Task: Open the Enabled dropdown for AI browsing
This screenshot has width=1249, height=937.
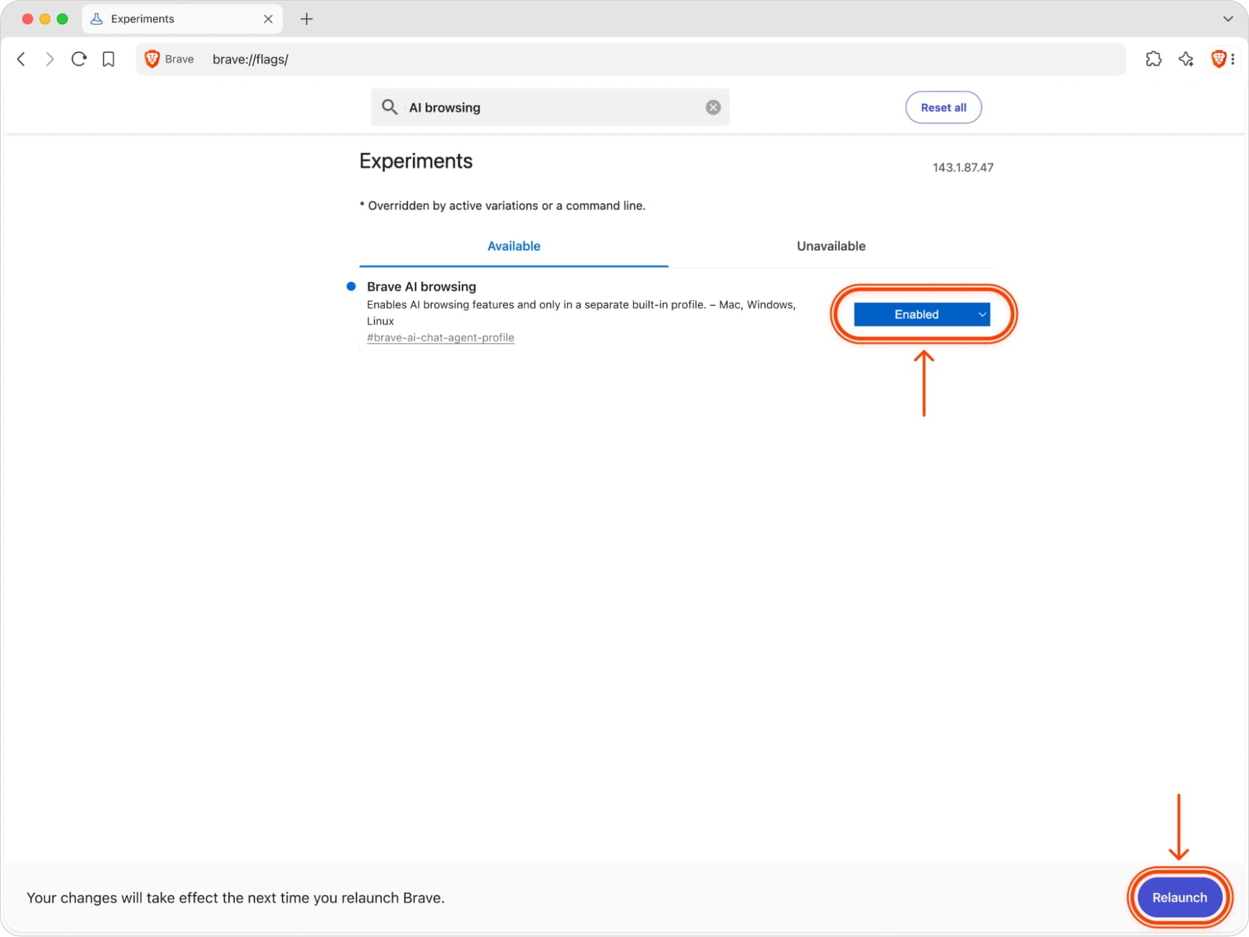Action: point(922,314)
